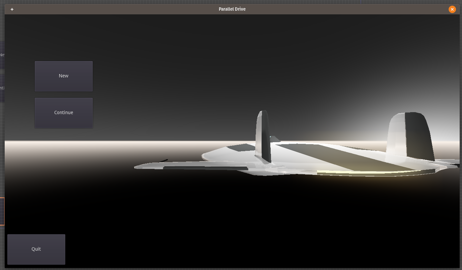Click the Parallel Drive title bar text
462x270 pixels.
232,9
